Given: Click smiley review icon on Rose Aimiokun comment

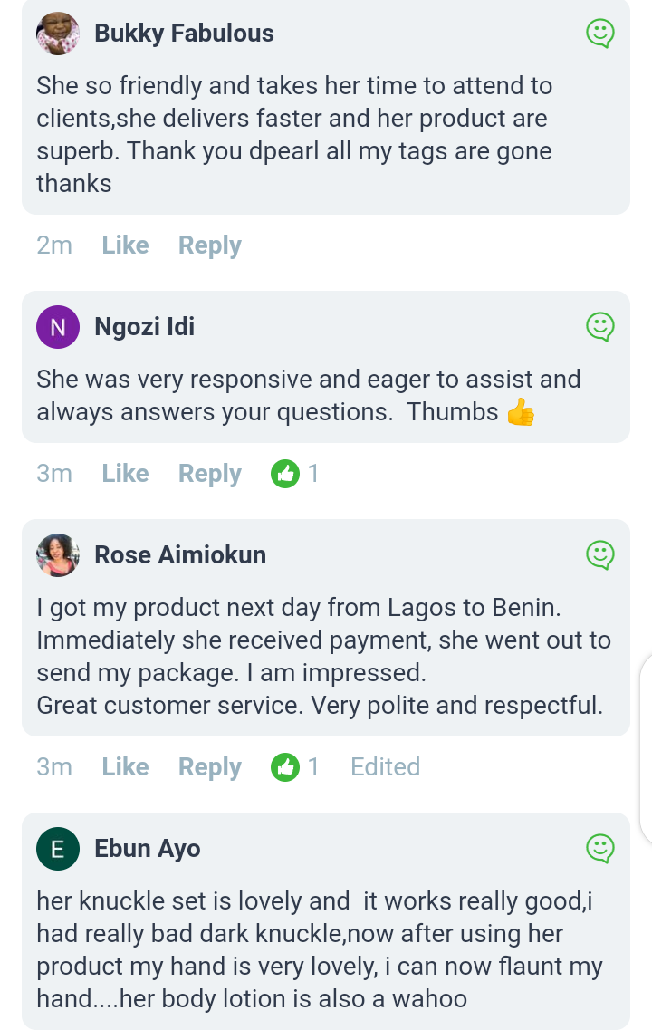Looking at the screenshot, I should pos(599,554).
